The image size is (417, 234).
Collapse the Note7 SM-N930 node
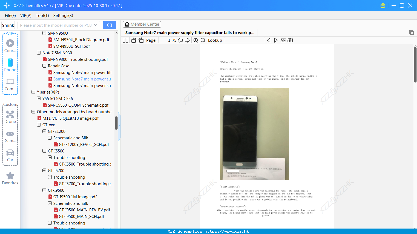click(x=39, y=53)
